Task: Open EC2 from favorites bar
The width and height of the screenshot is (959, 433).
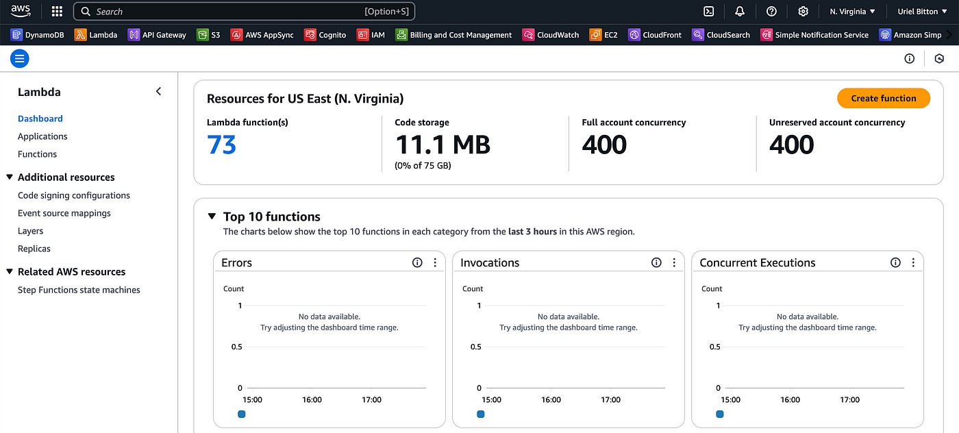Action: point(603,35)
